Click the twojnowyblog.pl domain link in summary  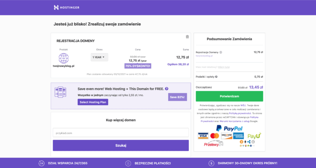coord(204,56)
